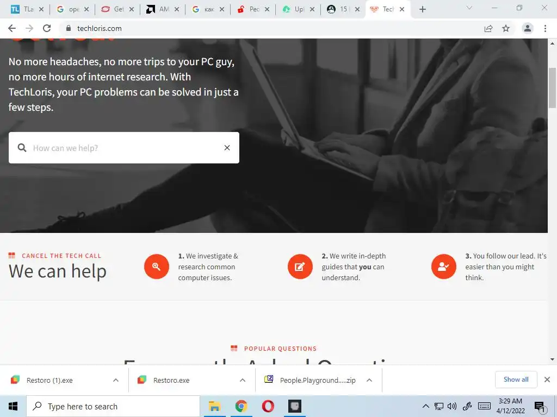Viewport: 557px width, 417px height.
Task: Switch to the 'Рес' tab
Action: click(x=250, y=9)
